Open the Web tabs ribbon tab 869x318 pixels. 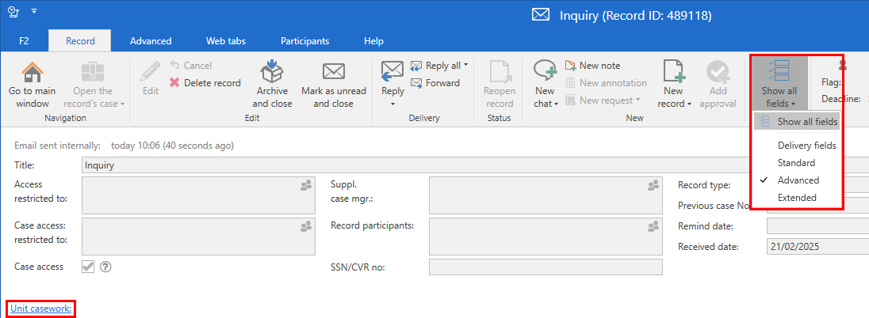226,41
